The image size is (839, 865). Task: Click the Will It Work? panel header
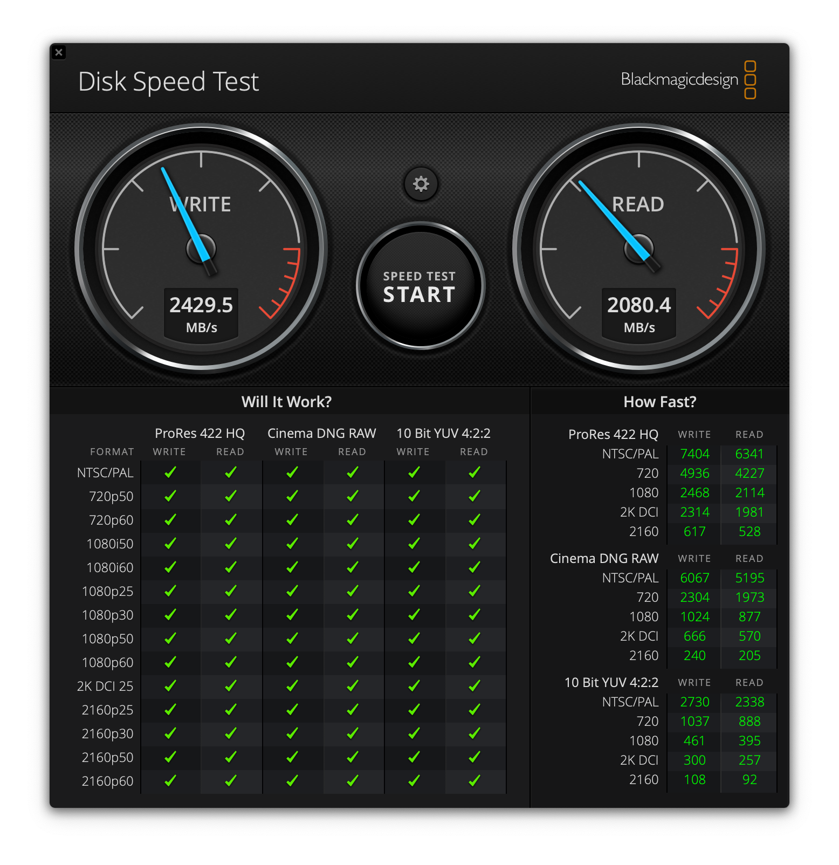(x=286, y=402)
